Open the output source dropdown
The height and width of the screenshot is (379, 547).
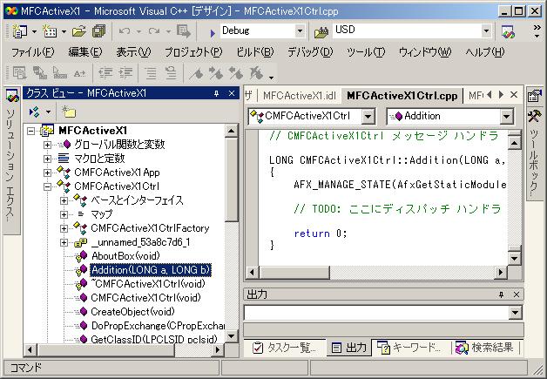pyautogui.click(x=516, y=313)
